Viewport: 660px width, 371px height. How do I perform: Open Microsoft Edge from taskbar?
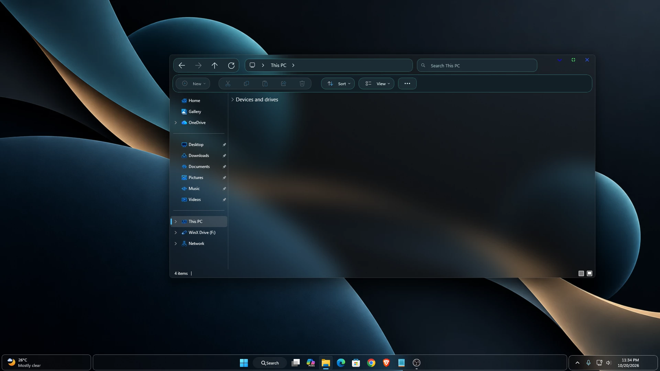coord(341,363)
